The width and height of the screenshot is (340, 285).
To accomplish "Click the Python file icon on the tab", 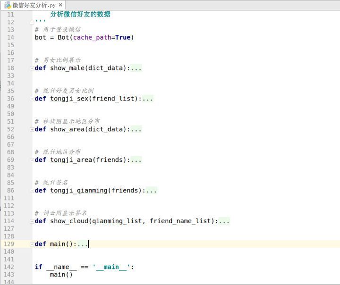I will (8, 5).
